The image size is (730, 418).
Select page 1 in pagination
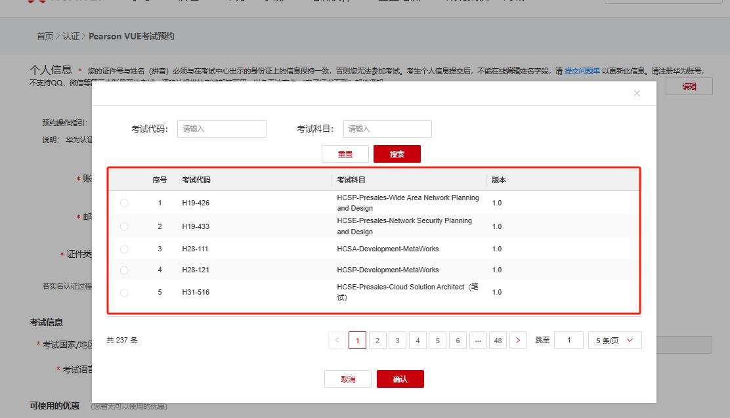click(358, 341)
